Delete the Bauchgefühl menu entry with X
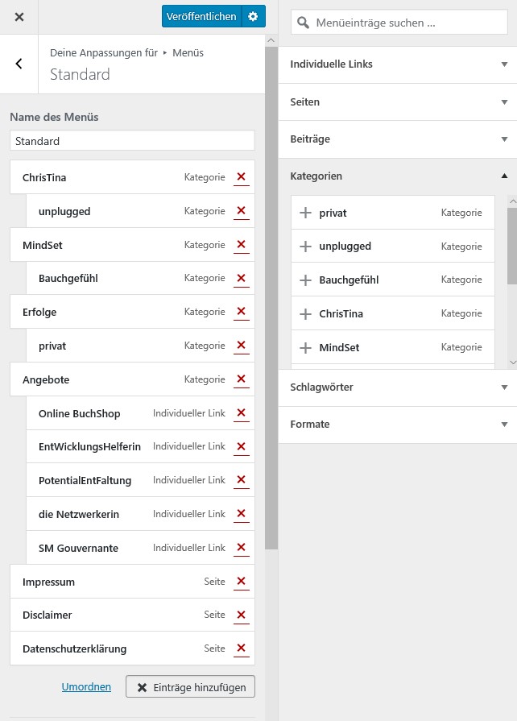Screen dimensions: 517x721 [241, 279]
